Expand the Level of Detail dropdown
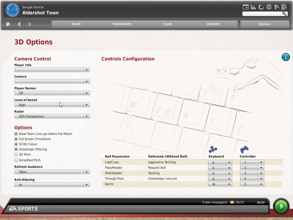293x220 pixels. coord(52,105)
